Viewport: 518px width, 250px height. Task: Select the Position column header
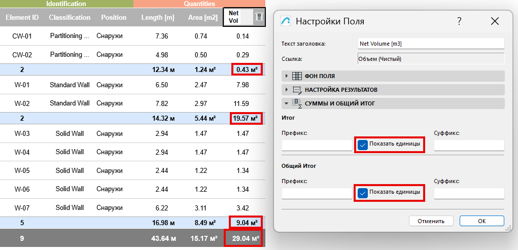114,17
